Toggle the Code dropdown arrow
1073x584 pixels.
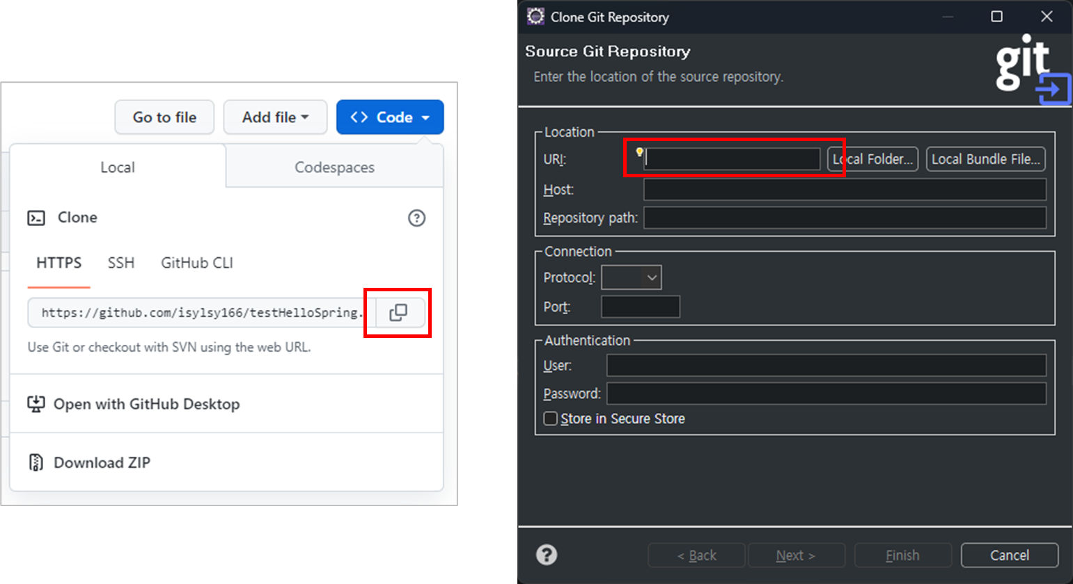click(425, 118)
